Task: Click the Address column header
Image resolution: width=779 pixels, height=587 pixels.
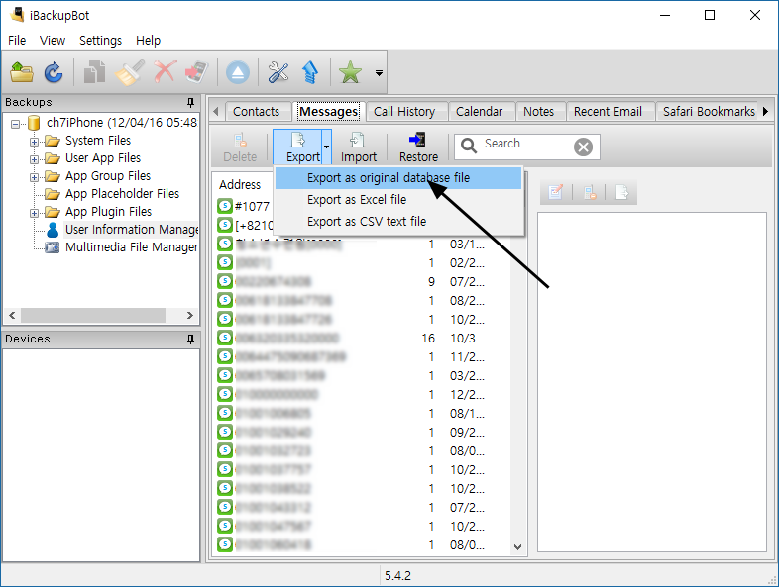Action: click(240, 184)
